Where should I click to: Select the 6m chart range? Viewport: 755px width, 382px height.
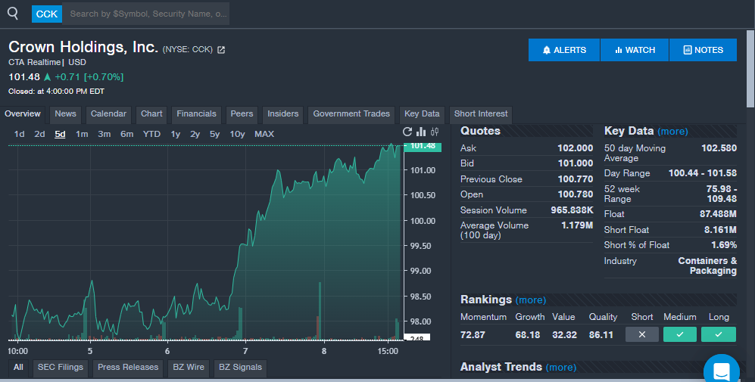click(127, 134)
